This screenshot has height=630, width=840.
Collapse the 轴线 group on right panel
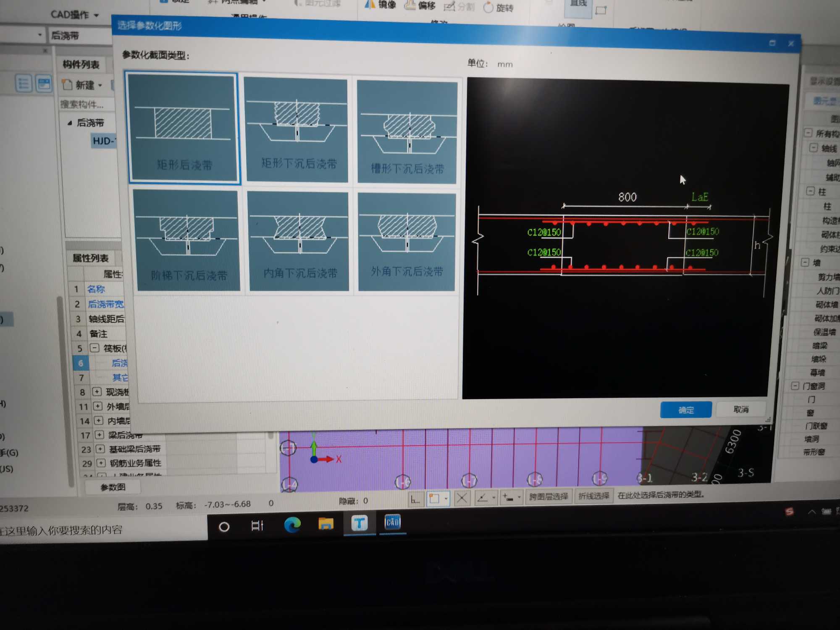[x=814, y=148]
